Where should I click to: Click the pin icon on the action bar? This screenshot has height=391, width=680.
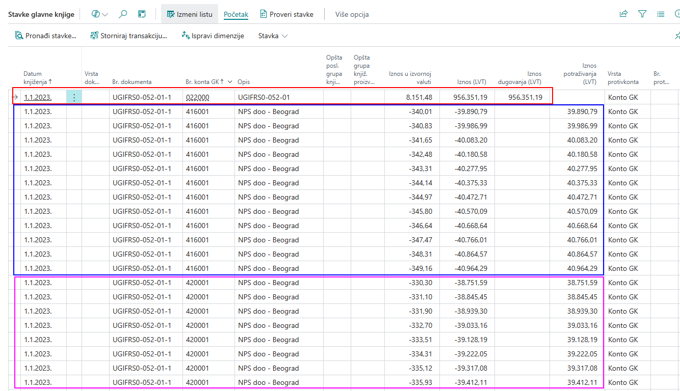pyautogui.click(x=677, y=36)
